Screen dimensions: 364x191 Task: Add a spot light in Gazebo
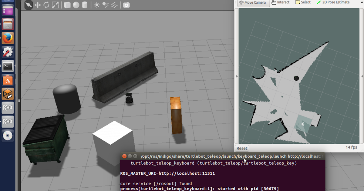point(106,5)
